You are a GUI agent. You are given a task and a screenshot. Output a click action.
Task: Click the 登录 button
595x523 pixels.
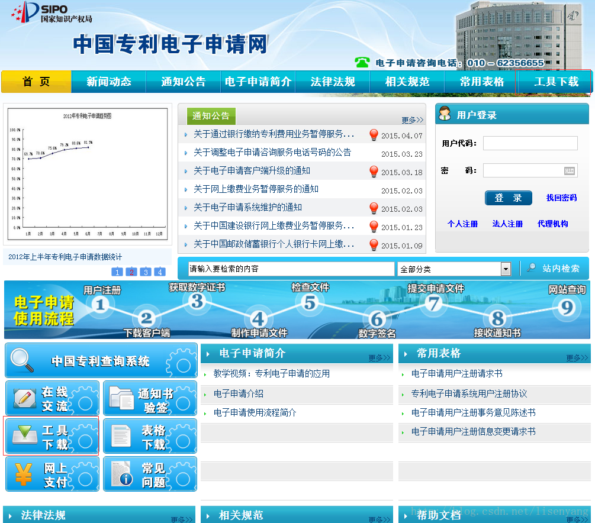click(508, 198)
